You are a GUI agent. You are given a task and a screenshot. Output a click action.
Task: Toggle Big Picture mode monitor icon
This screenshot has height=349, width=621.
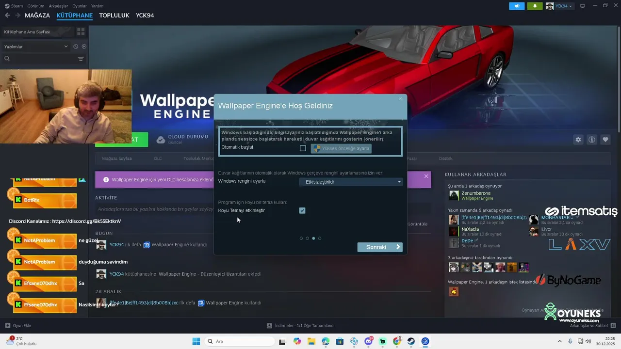tap(583, 6)
